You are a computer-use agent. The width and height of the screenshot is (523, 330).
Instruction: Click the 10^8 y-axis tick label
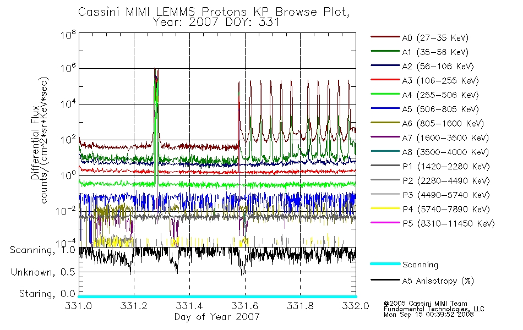[68, 35]
